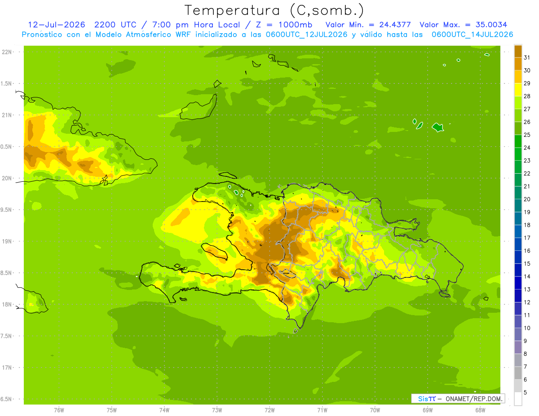Click legend swatch between 24 and 25
The height and width of the screenshot is (416, 539).
(x=518, y=141)
